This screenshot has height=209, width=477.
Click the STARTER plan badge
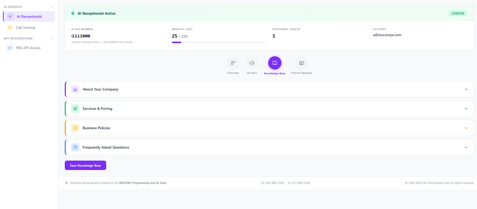(458, 13)
